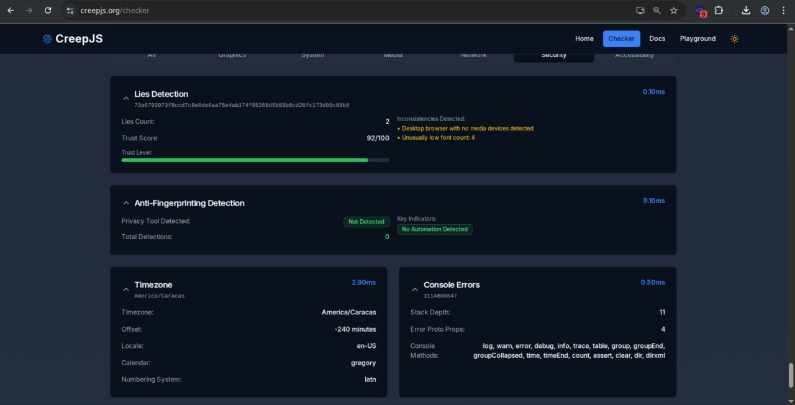
Task: Click the Error Proto Props value 4
Action: tap(663, 329)
